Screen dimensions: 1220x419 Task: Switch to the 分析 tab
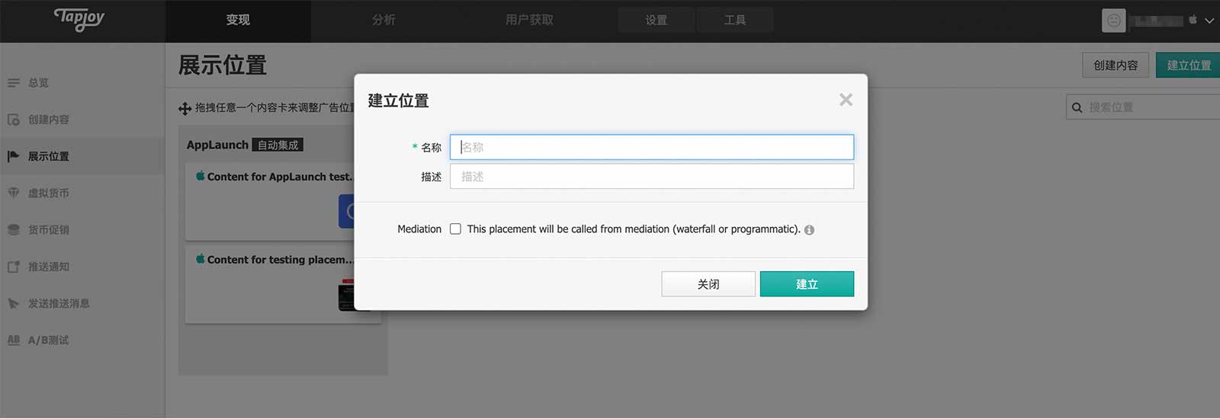384,20
